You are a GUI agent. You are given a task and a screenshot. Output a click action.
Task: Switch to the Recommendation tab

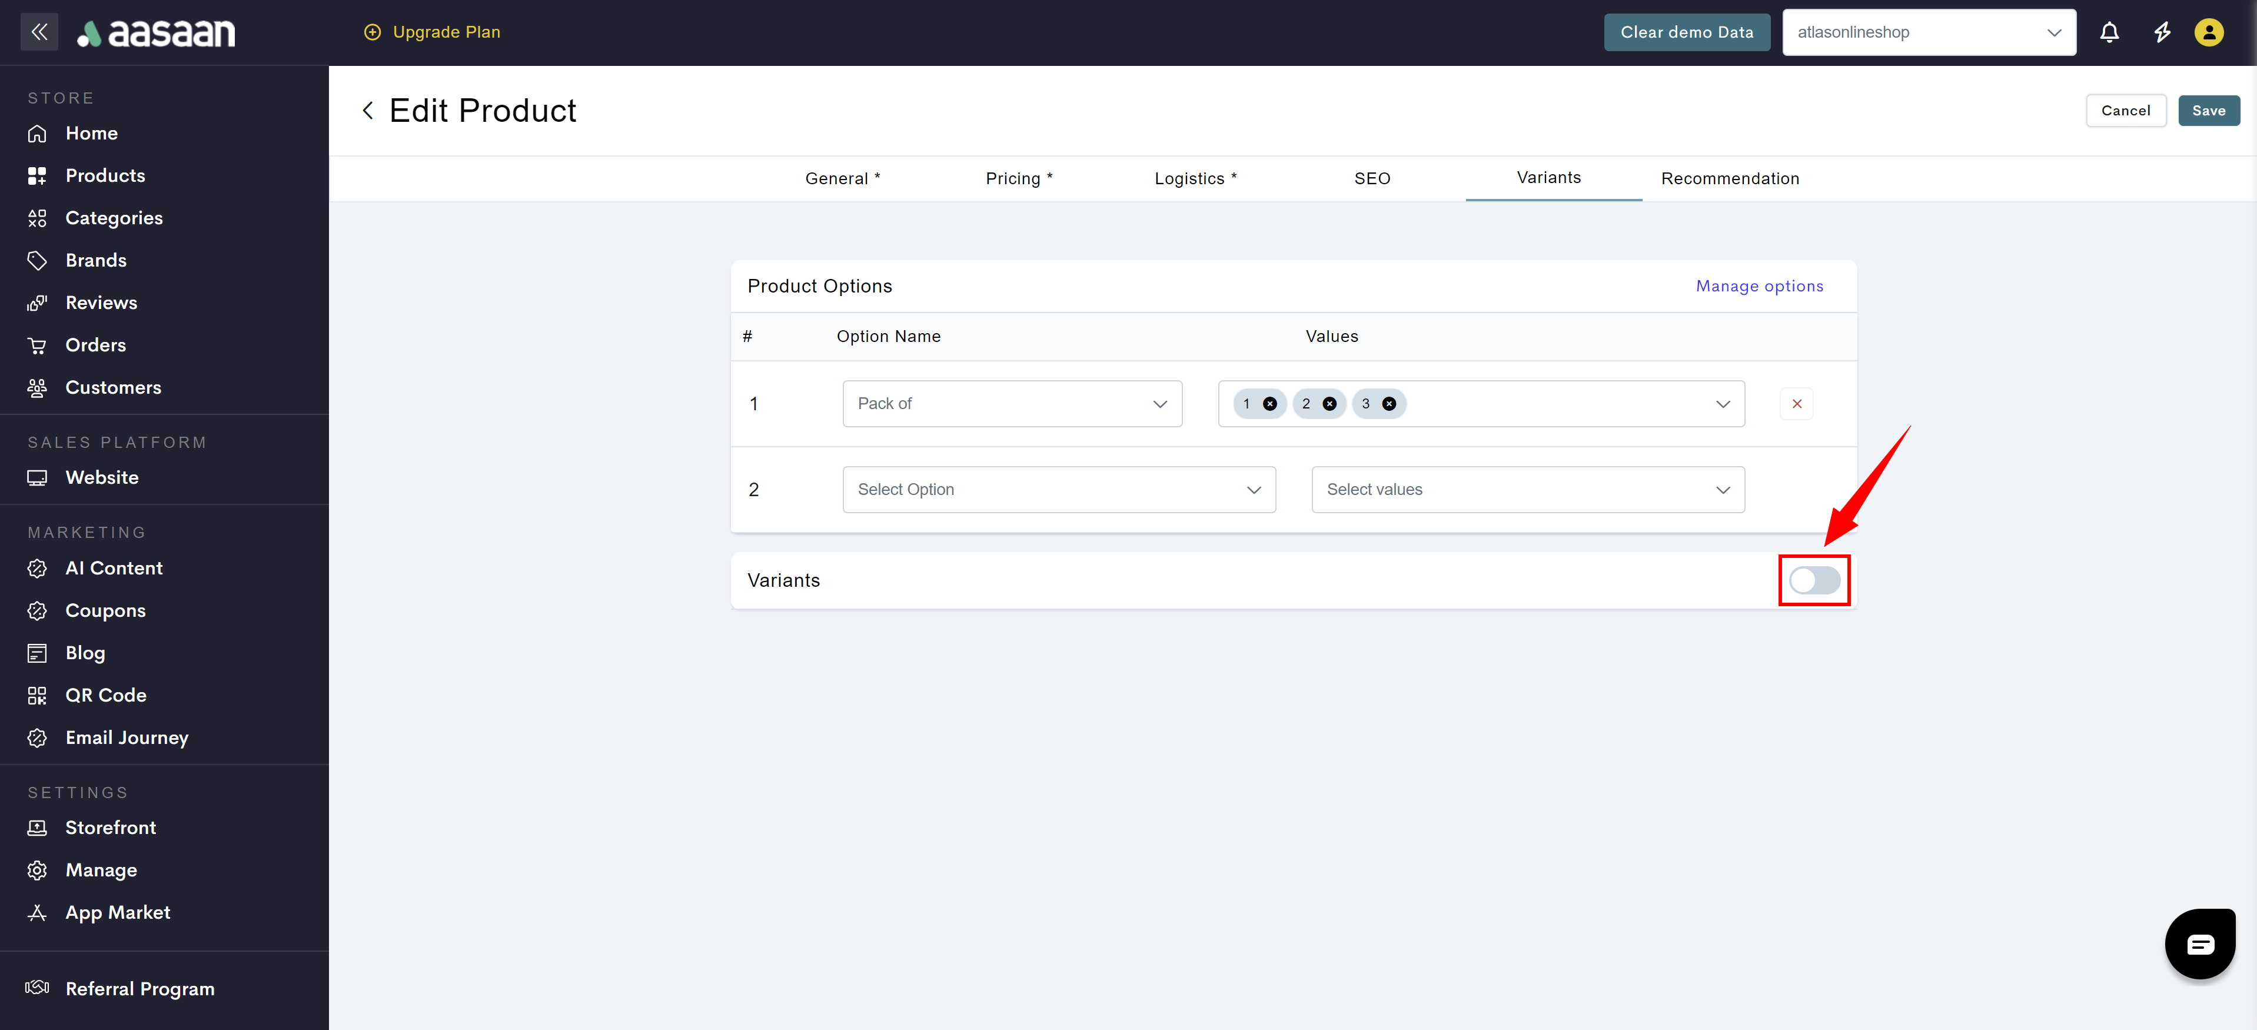(x=1730, y=179)
